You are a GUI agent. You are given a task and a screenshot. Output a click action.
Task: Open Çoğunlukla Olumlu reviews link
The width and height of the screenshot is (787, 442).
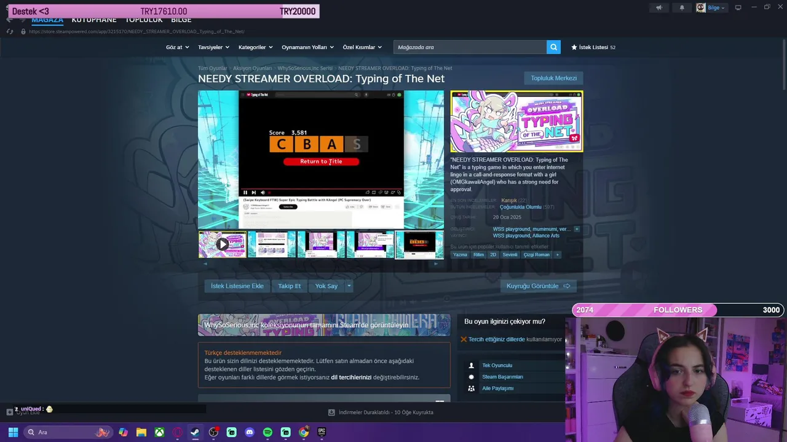521,207
